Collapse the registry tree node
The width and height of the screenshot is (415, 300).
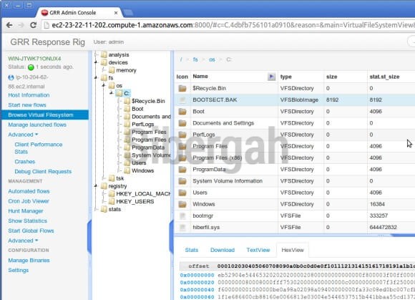96,186
